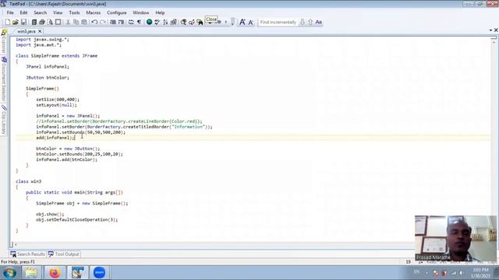The image size is (499, 280).
Task: Click the 'btnColor.setBounds(200,25,100,20);' line
Action: tap(80, 154)
